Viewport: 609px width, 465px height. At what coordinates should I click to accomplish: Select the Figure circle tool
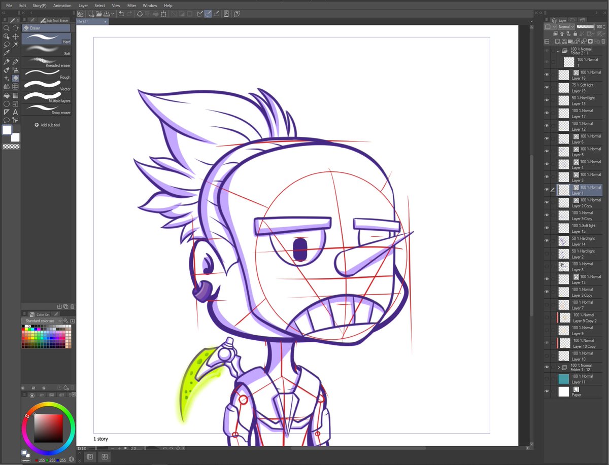tap(7, 103)
